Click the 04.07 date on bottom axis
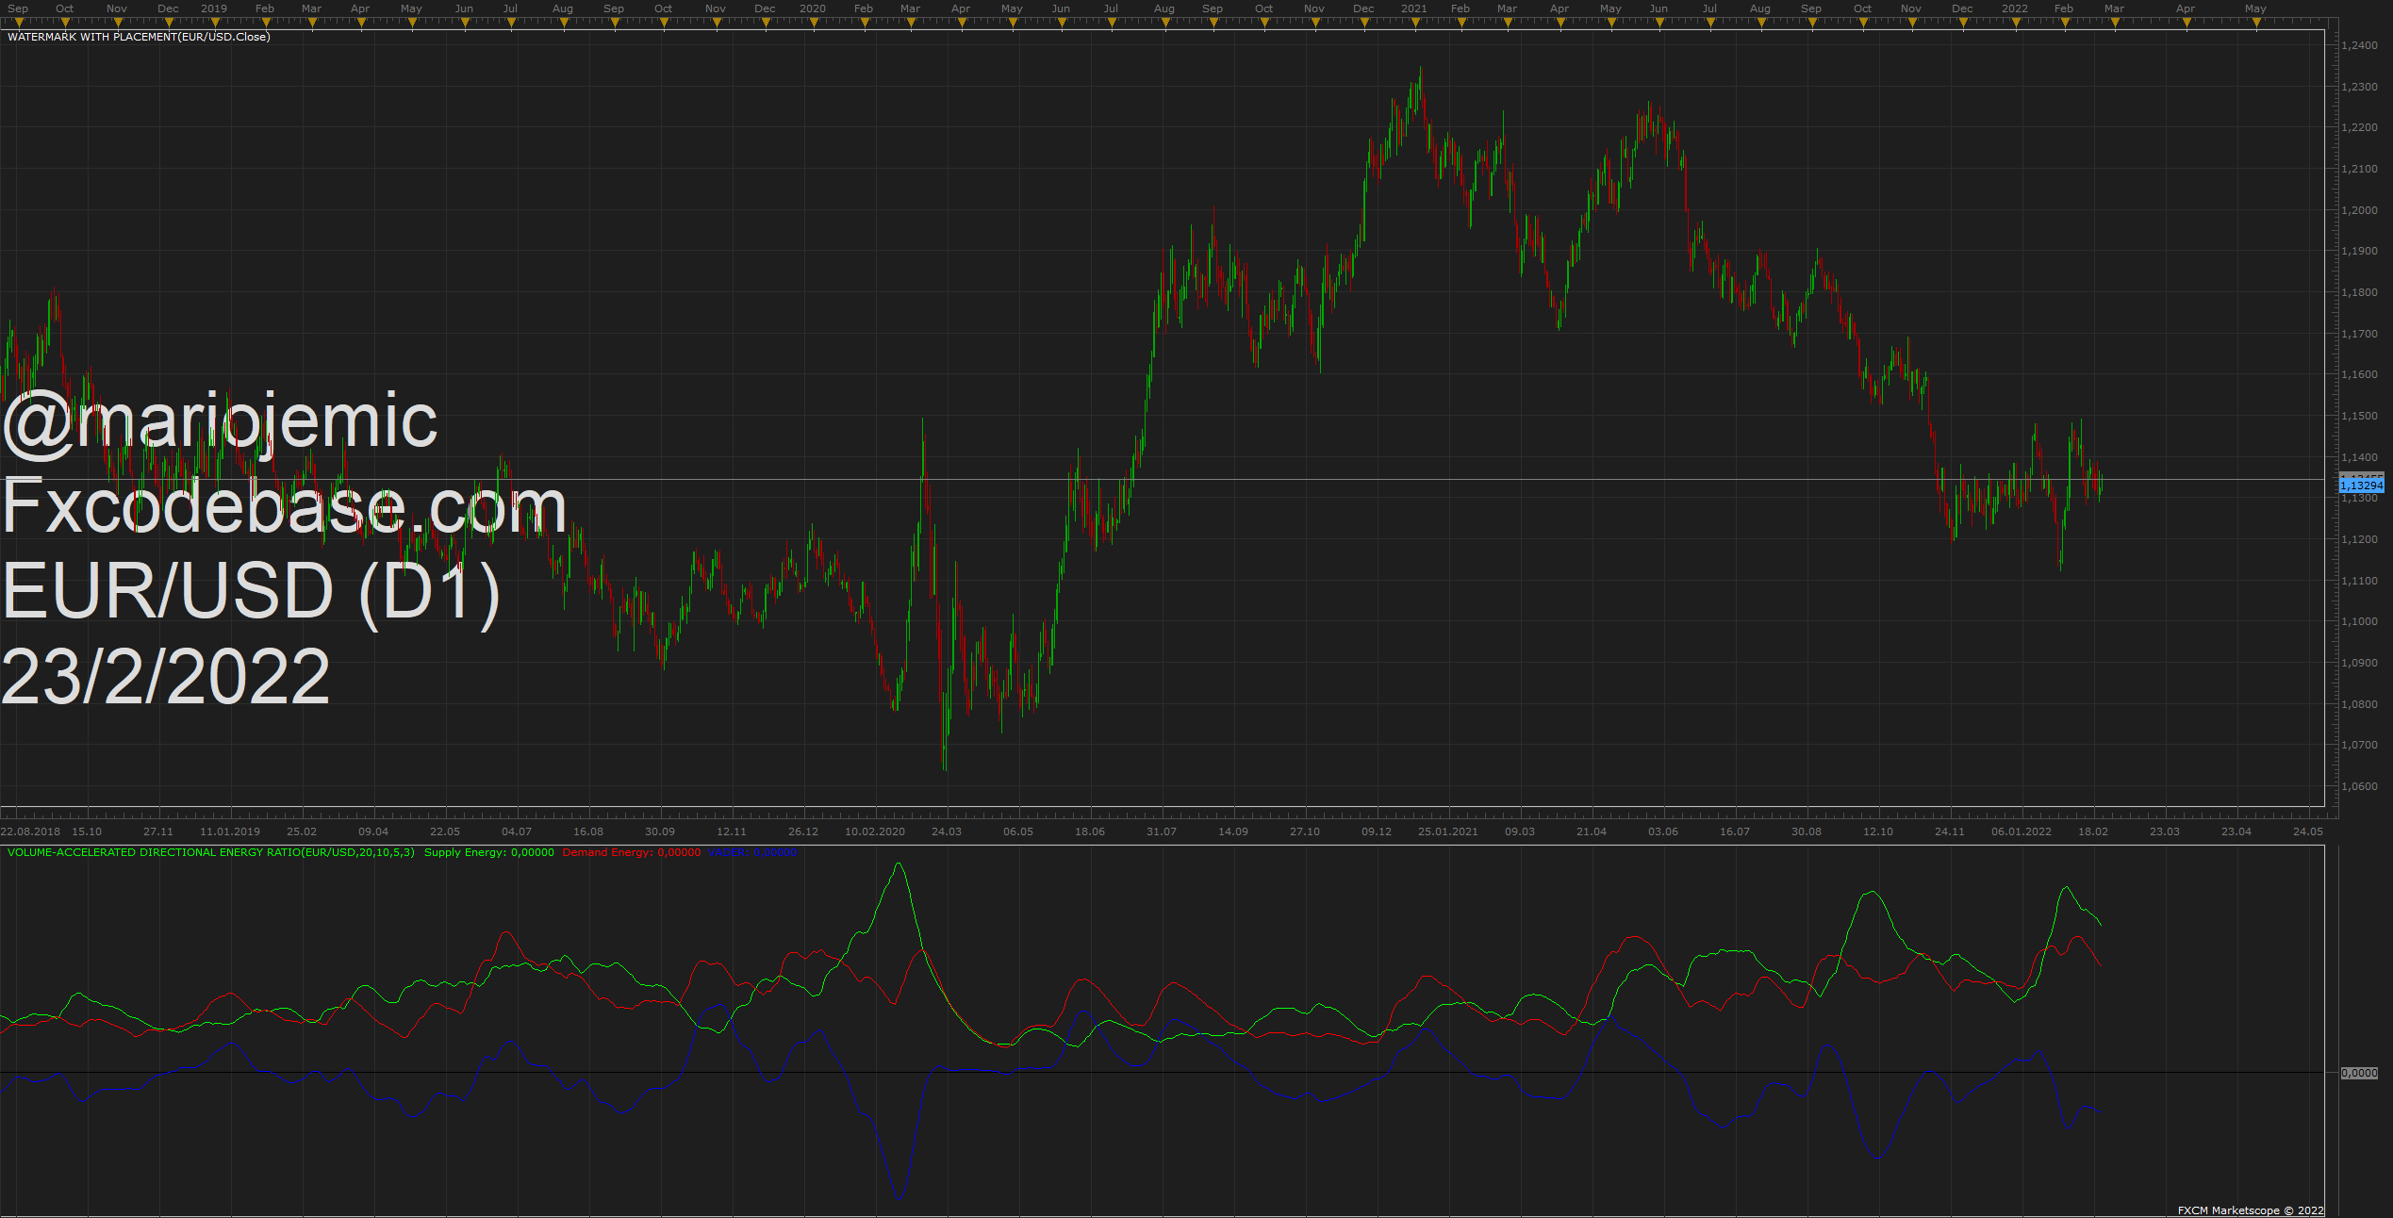 tap(517, 831)
